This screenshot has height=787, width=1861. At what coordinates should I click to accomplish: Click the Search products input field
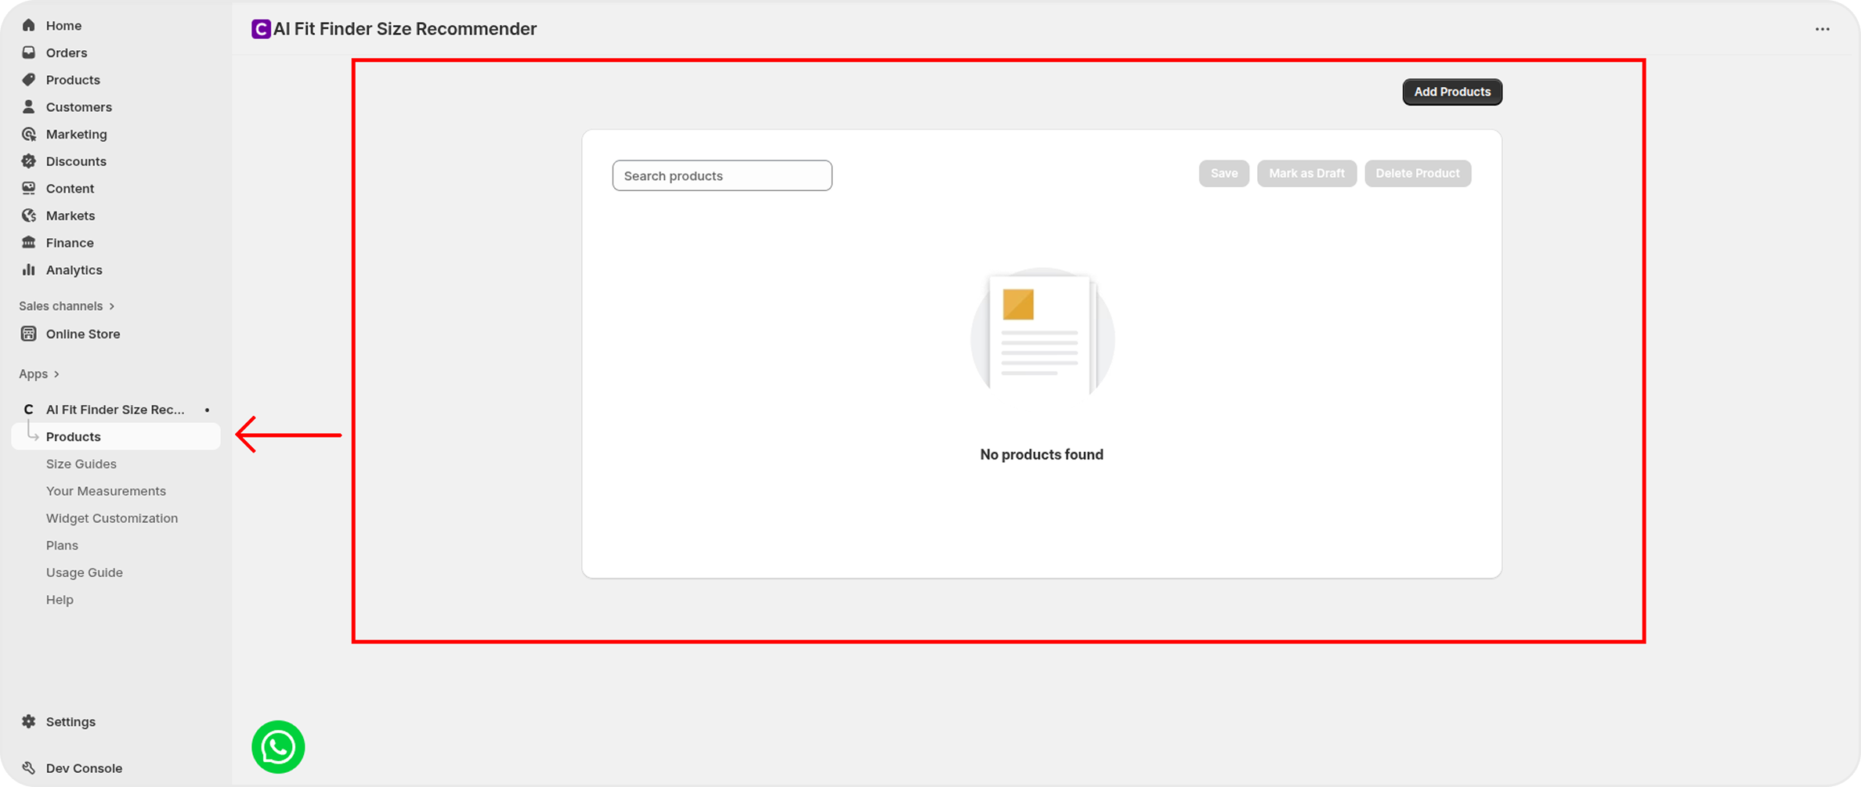pos(721,175)
